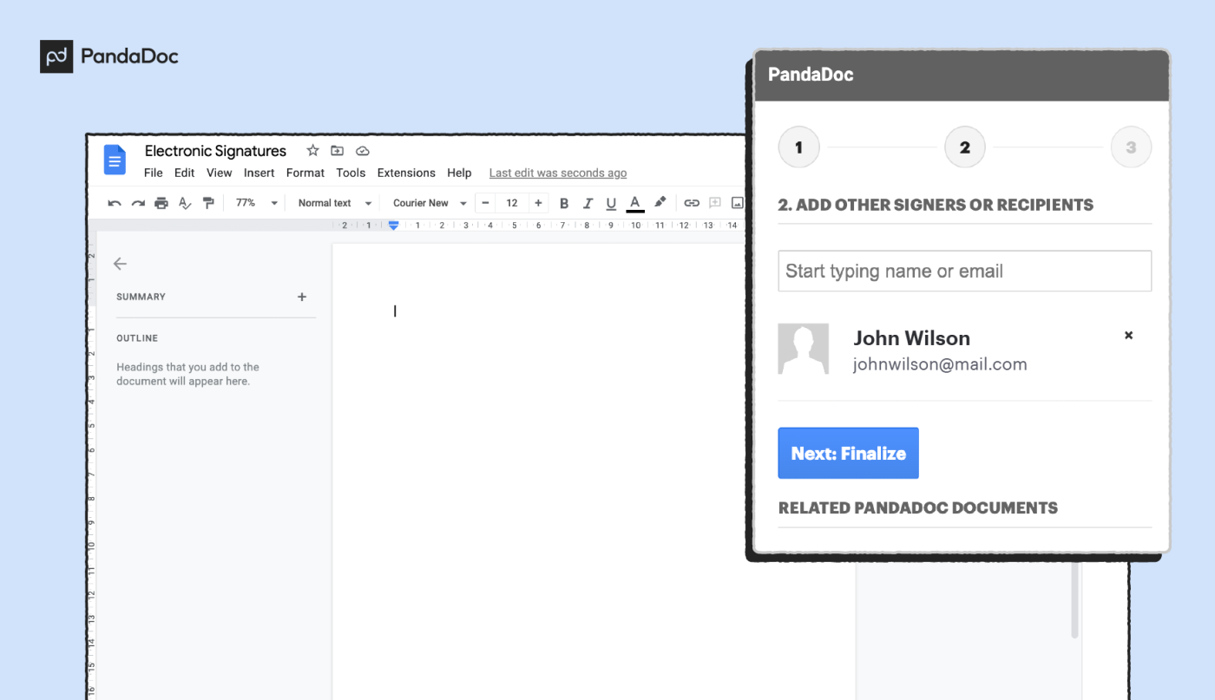Viewport: 1215px width, 700px height.
Task: Click the OUTLINE heading in sidebar
Action: pyautogui.click(x=137, y=338)
